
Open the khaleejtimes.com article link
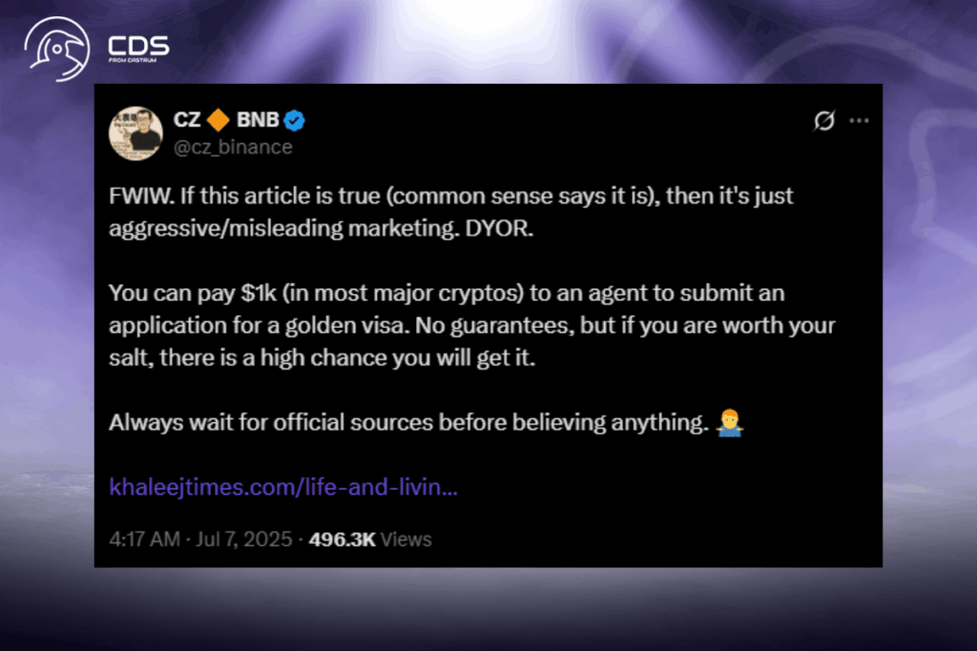pyautogui.click(x=283, y=487)
